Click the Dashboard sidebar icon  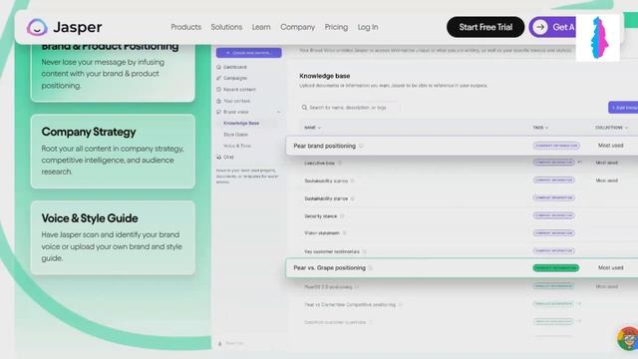(x=219, y=67)
